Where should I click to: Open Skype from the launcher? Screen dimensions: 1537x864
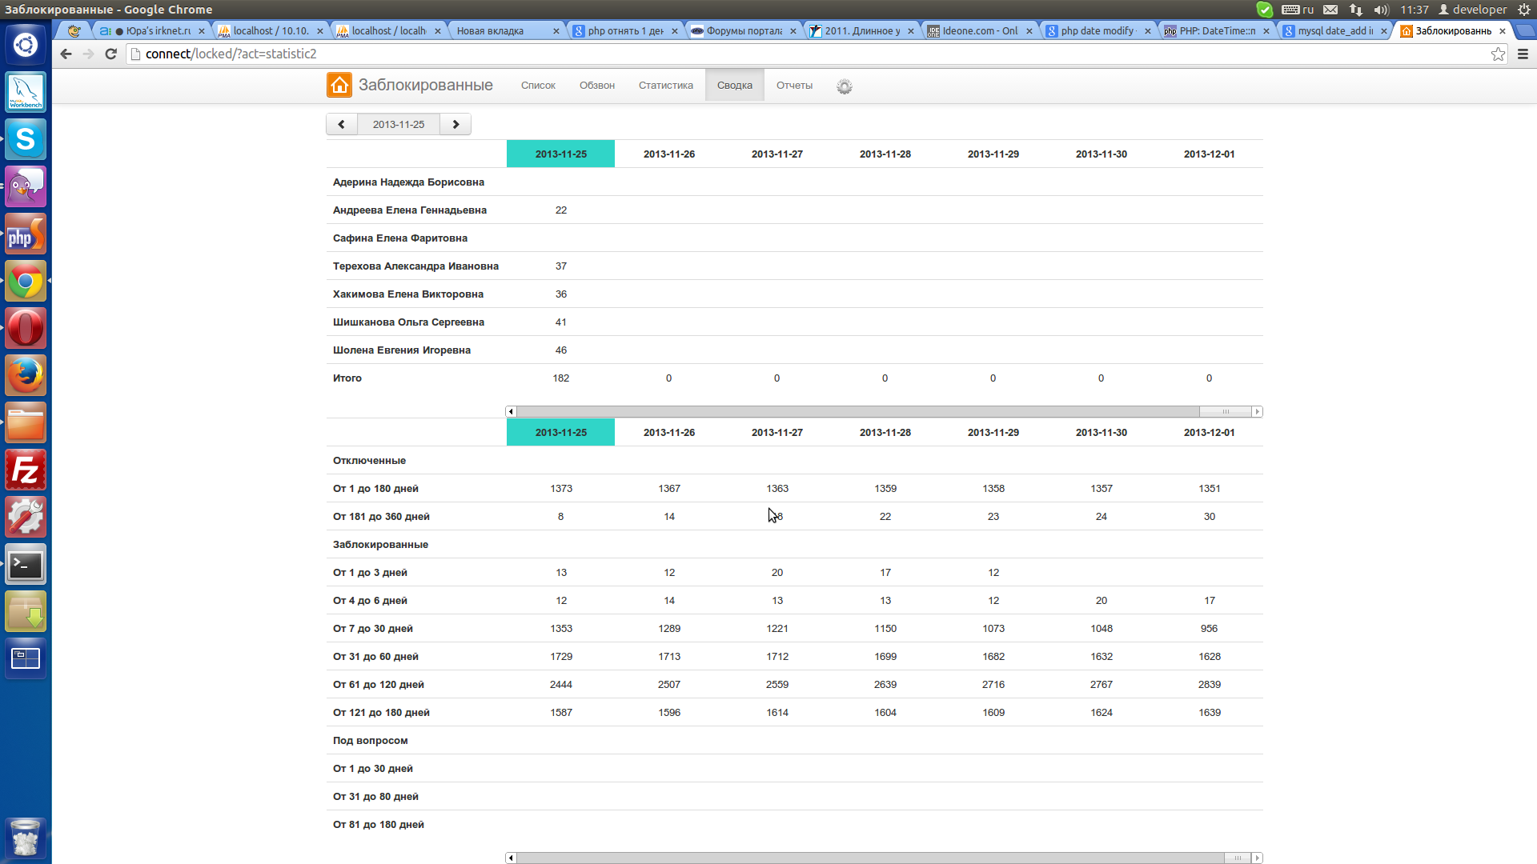pos(26,140)
